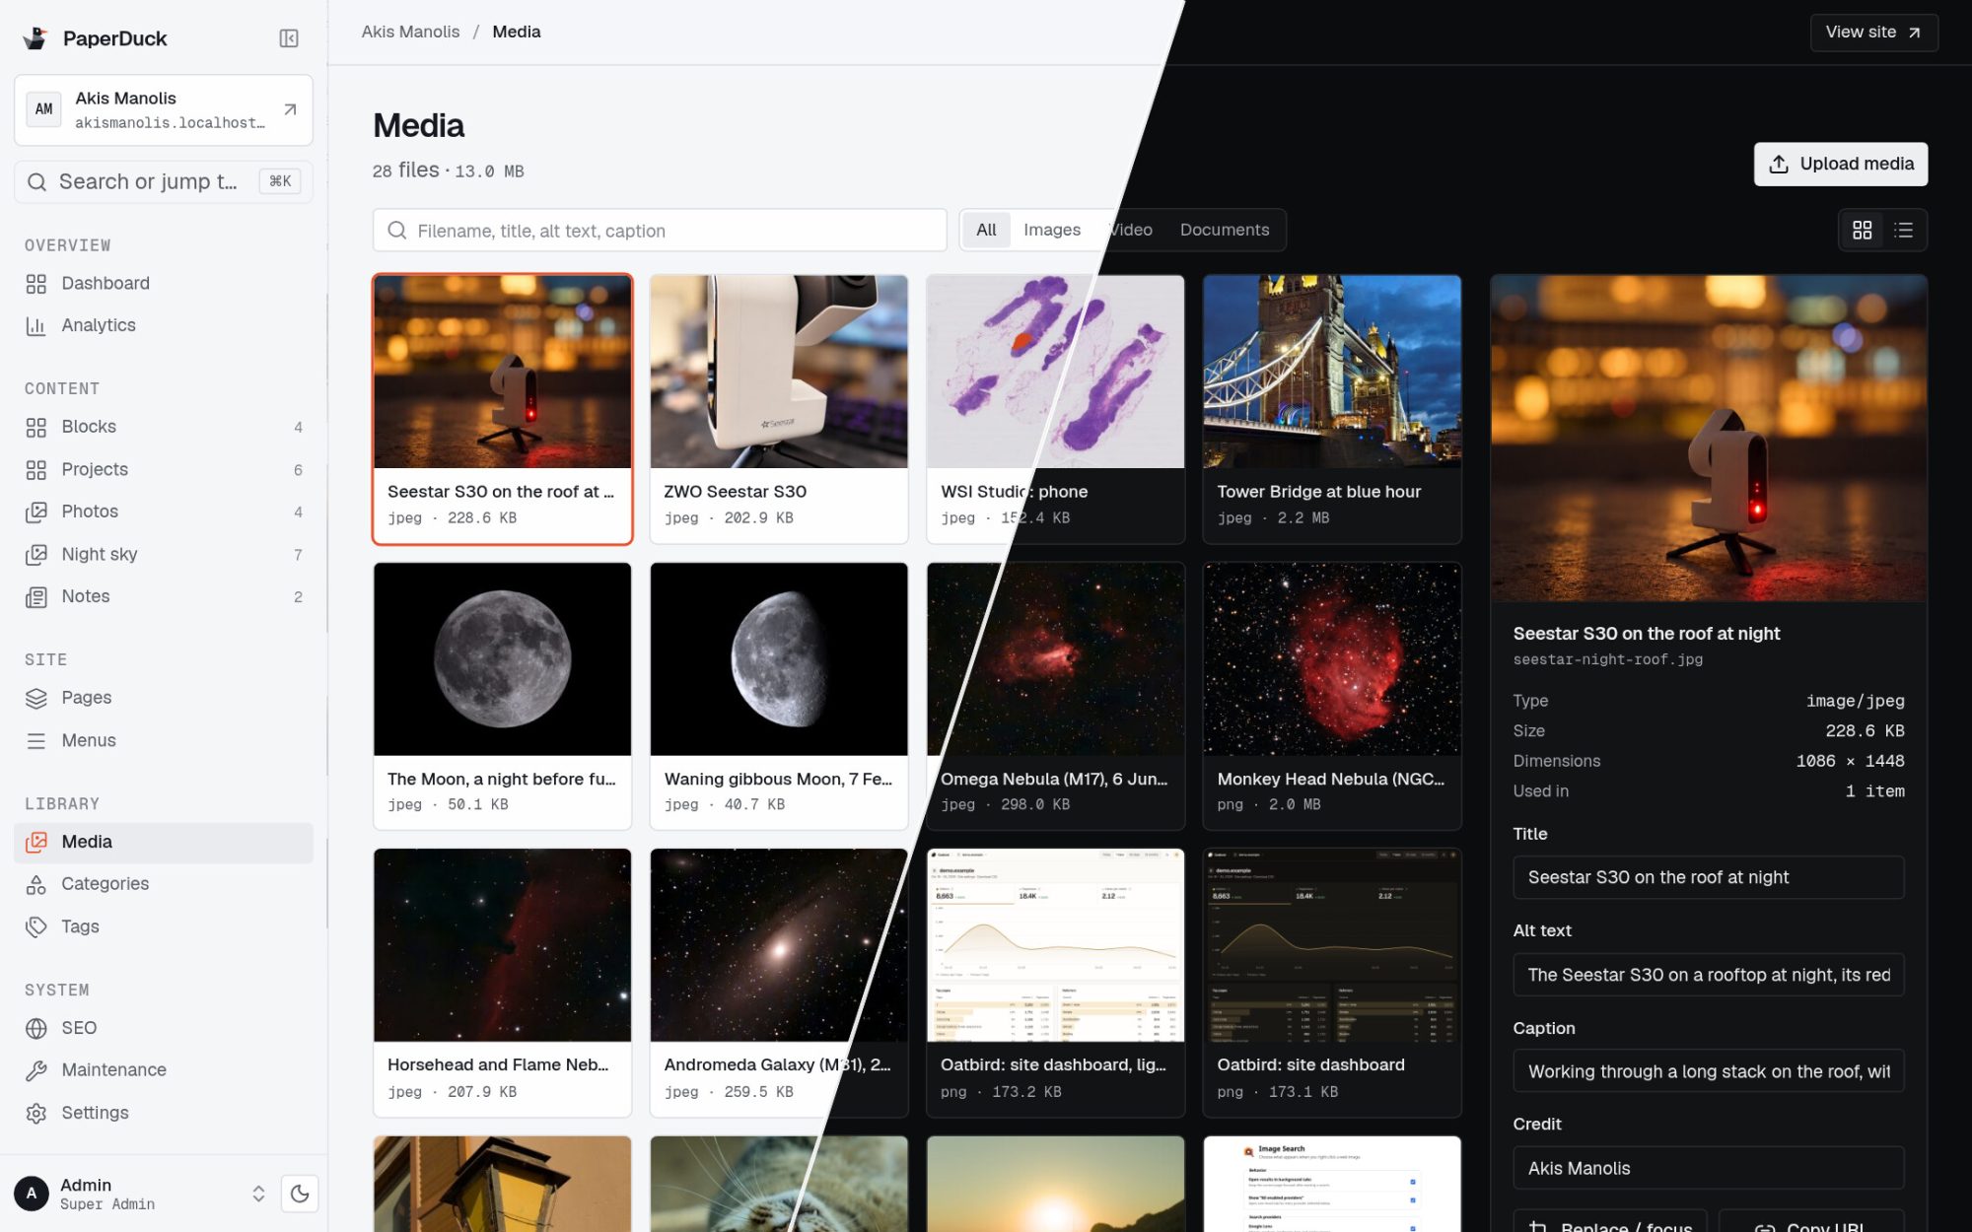Filter media by Documents
The image size is (1972, 1232).
point(1225,230)
